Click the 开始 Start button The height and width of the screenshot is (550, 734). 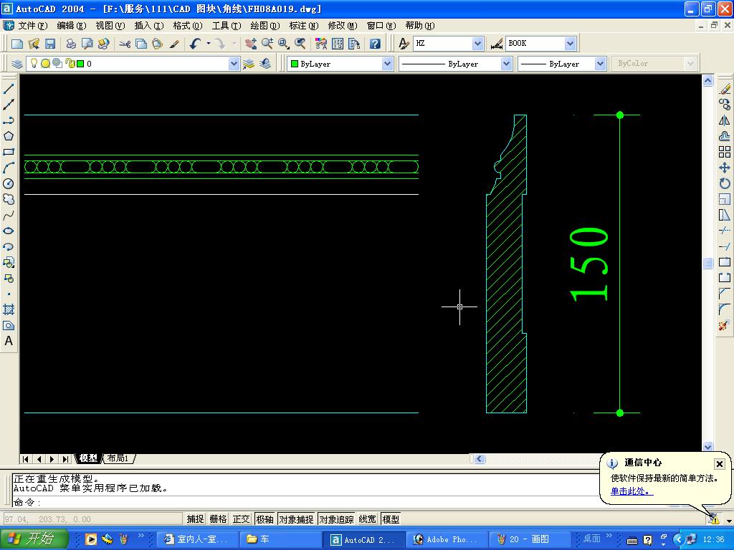coord(34,539)
